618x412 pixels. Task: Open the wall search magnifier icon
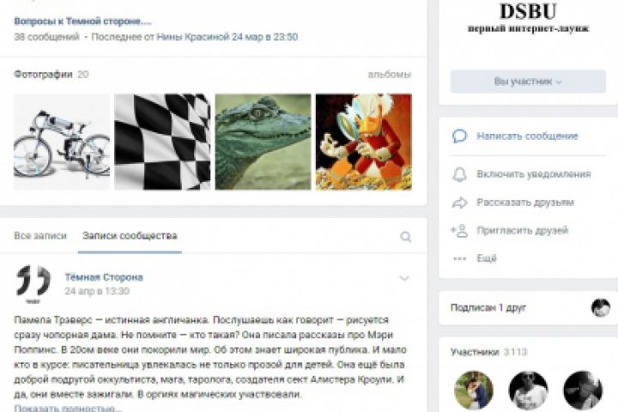pos(405,237)
